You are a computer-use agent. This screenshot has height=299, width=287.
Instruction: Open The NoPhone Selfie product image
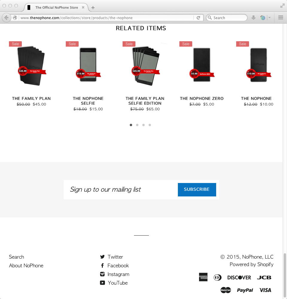(88, 65)
